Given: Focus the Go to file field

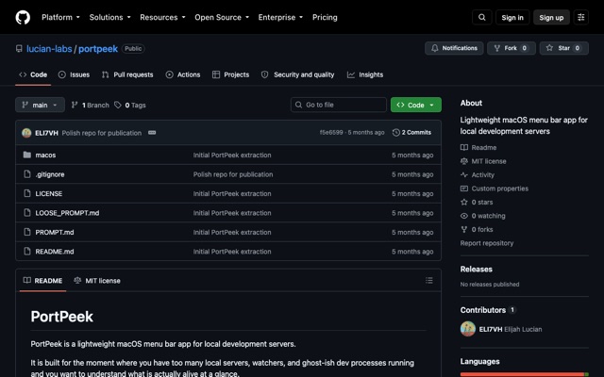Looking at the screenshot, I should pos(339,105).
